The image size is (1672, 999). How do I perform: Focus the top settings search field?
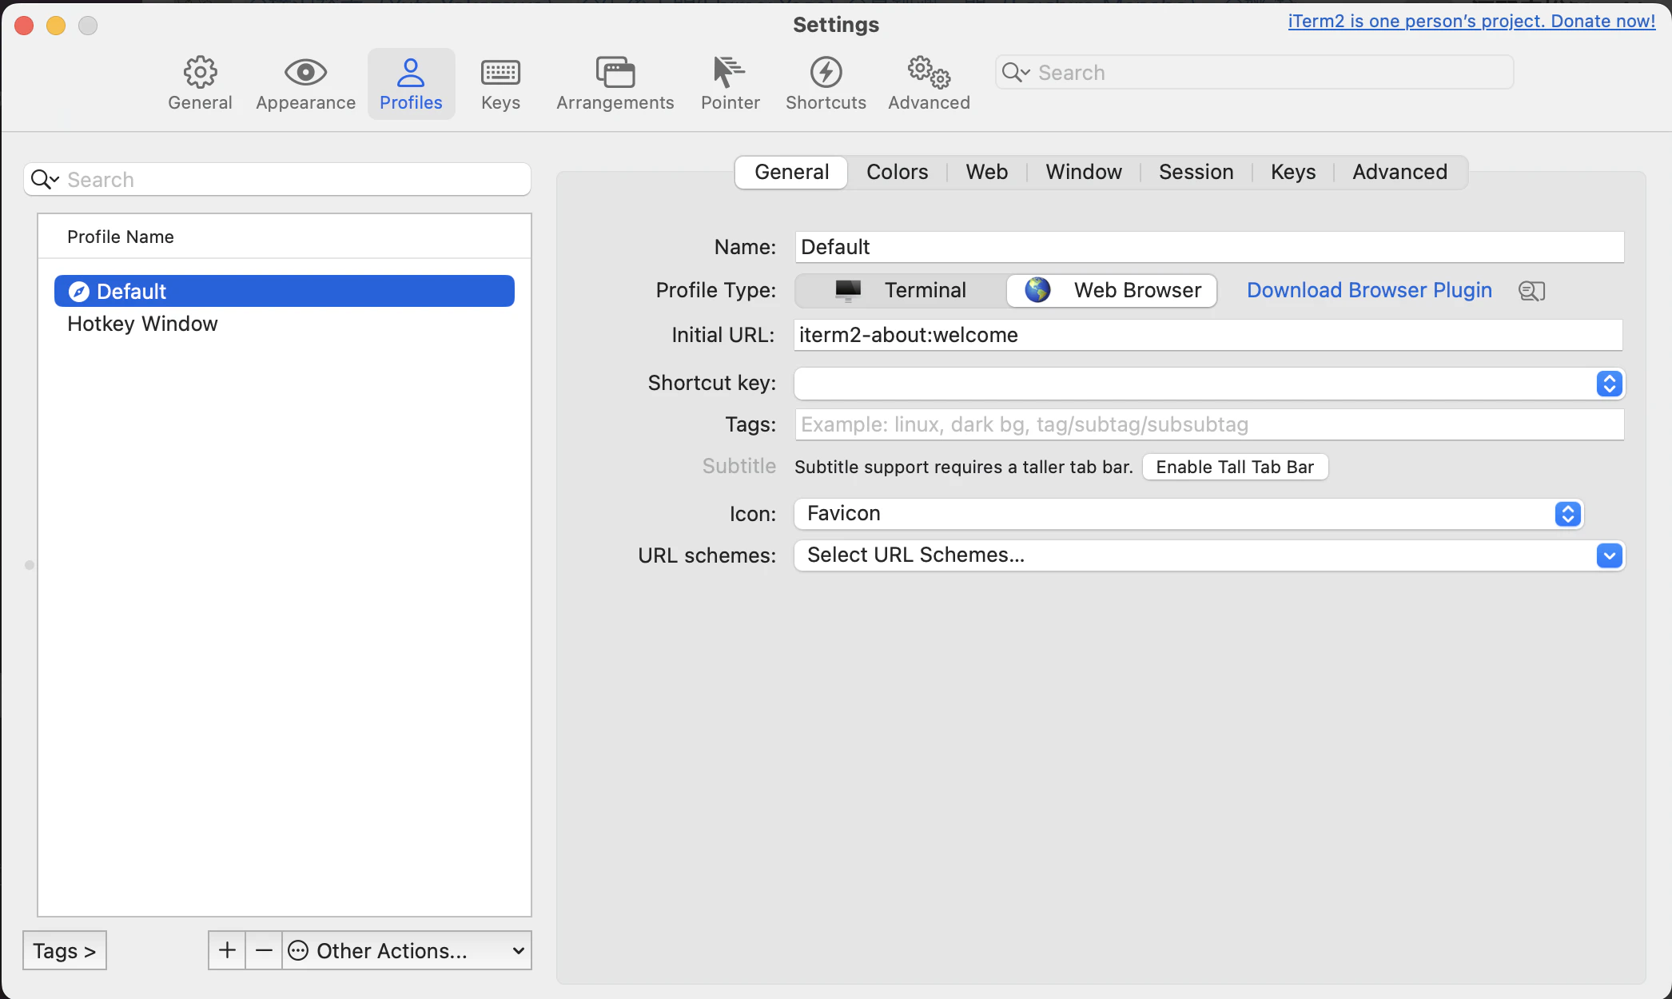[1255, 73]
